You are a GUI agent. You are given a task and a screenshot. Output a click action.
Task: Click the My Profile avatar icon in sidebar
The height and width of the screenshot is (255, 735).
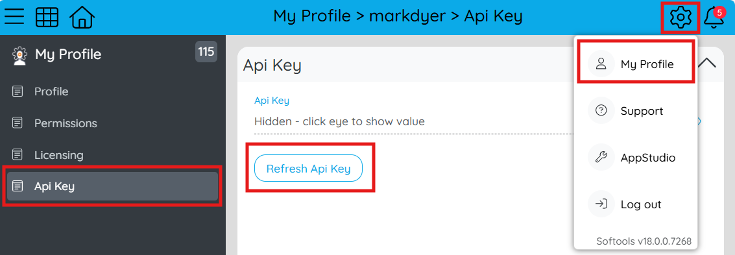[19, 55]
